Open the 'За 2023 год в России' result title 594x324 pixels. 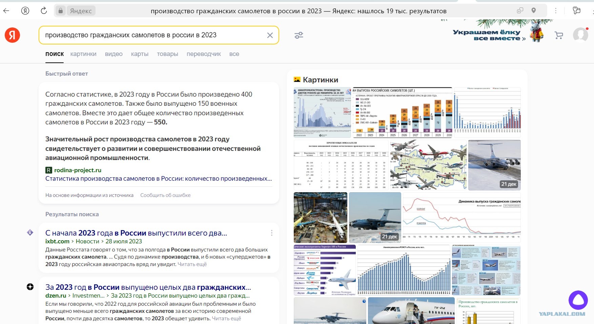pyautogui.click(x=148, y=287)
